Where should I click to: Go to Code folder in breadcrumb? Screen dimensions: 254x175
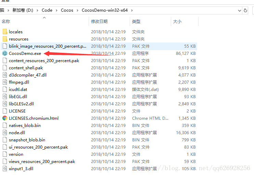click(47, 10)
